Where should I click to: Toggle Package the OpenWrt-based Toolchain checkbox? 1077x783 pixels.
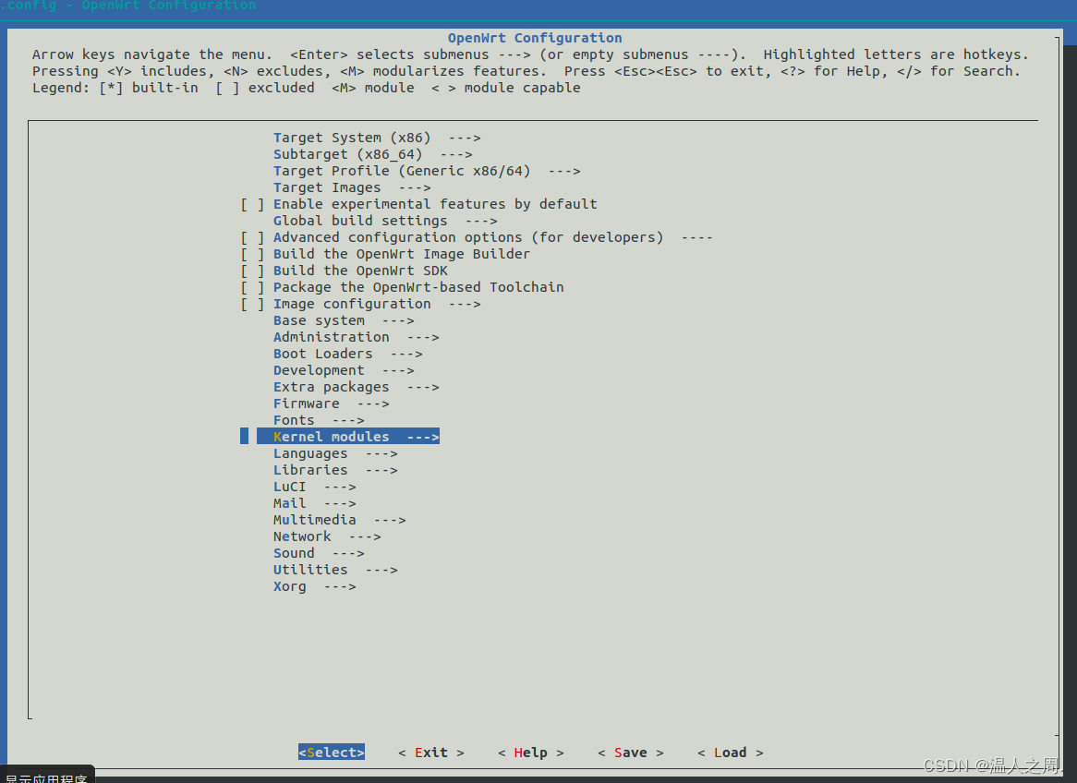click(x=252, y=287)
